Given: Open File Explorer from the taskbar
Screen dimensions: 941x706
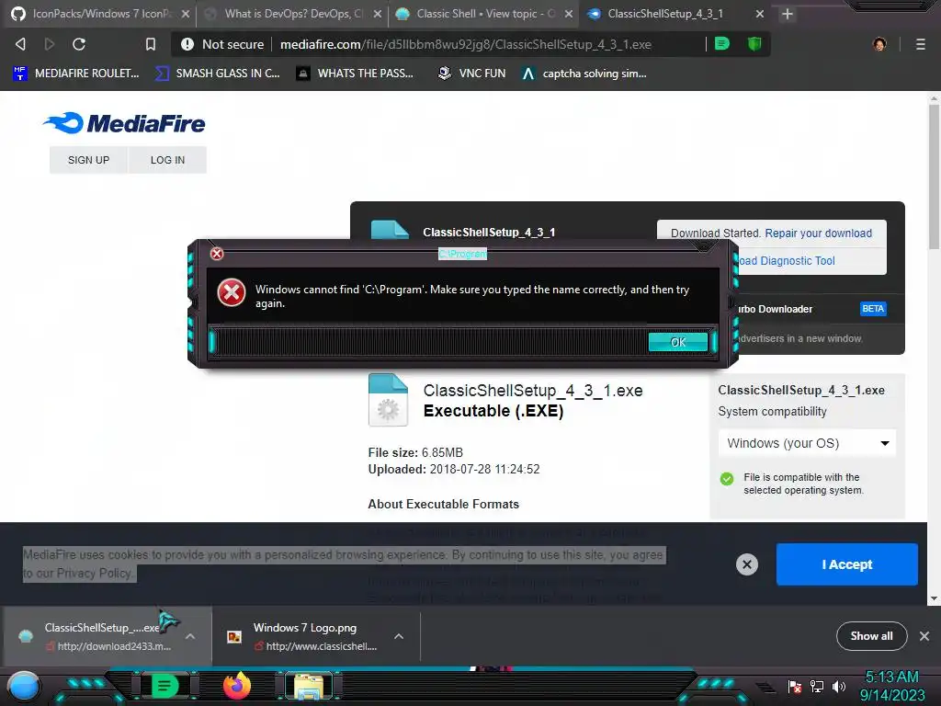Looking at the screenshot, I should 309,687.
